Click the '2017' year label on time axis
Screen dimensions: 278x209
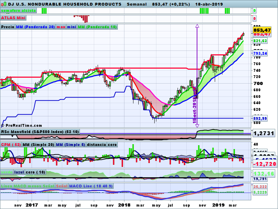click(x=32, y=205)
